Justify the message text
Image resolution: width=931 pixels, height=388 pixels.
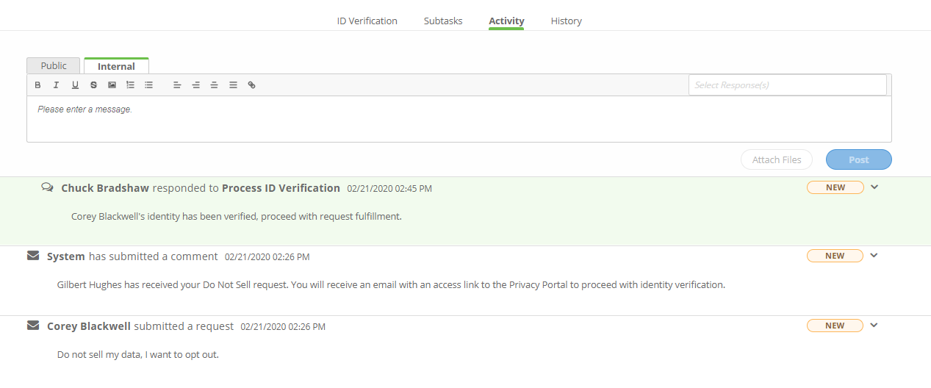(x=233, y=85)
